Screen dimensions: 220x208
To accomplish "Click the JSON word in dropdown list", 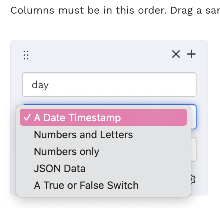I will coord(43,168).
